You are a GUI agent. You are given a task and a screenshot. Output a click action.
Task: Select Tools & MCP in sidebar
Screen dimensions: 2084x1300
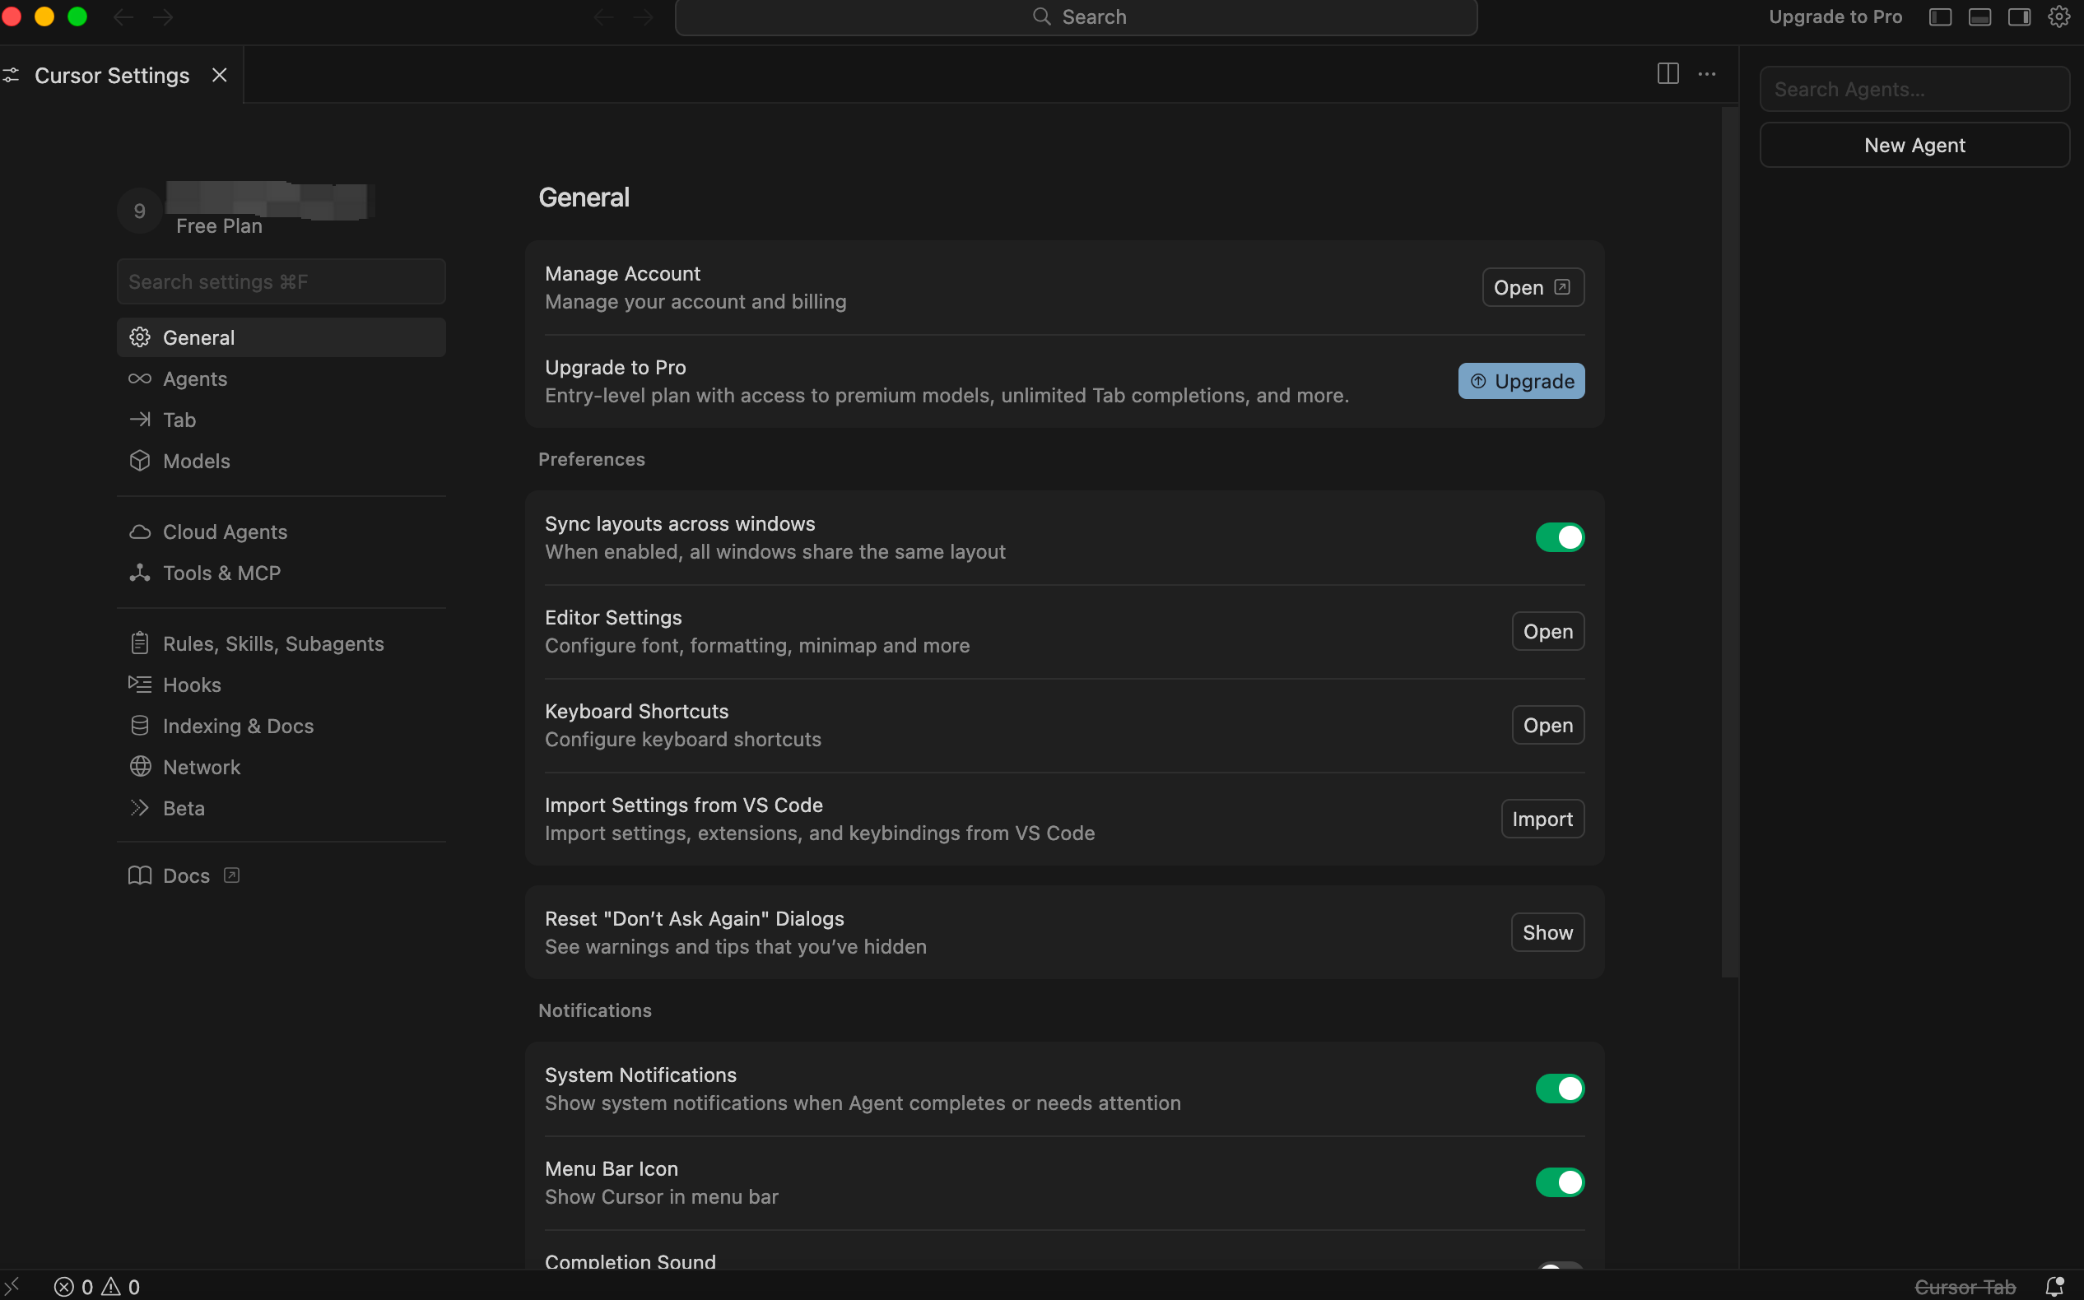click(x=221, y=573)
